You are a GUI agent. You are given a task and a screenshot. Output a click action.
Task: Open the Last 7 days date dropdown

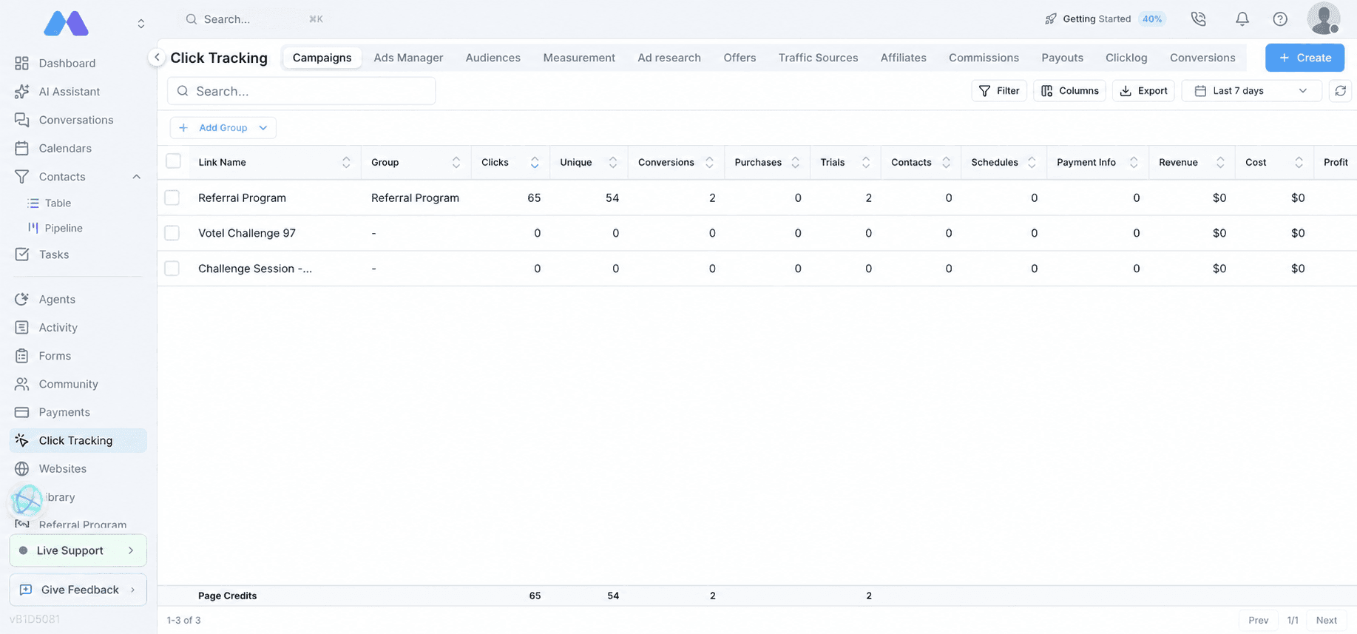pyautogui.click(x=1251, y=91)
